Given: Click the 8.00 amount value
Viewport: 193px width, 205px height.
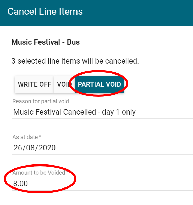Looking at the screenshot, I should click(x=20, y=184).
